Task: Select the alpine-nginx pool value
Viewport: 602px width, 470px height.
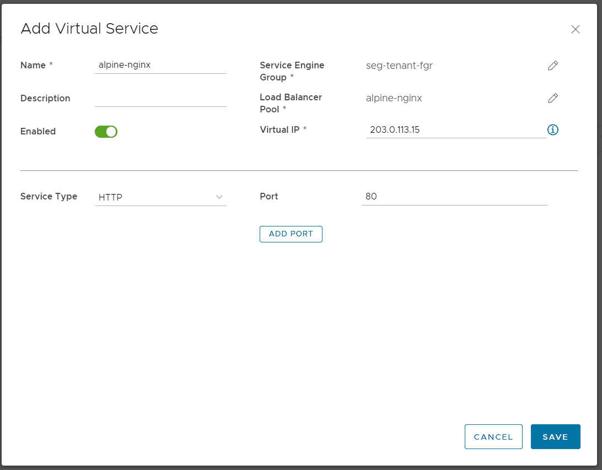Action: click(x=394, y=98)
